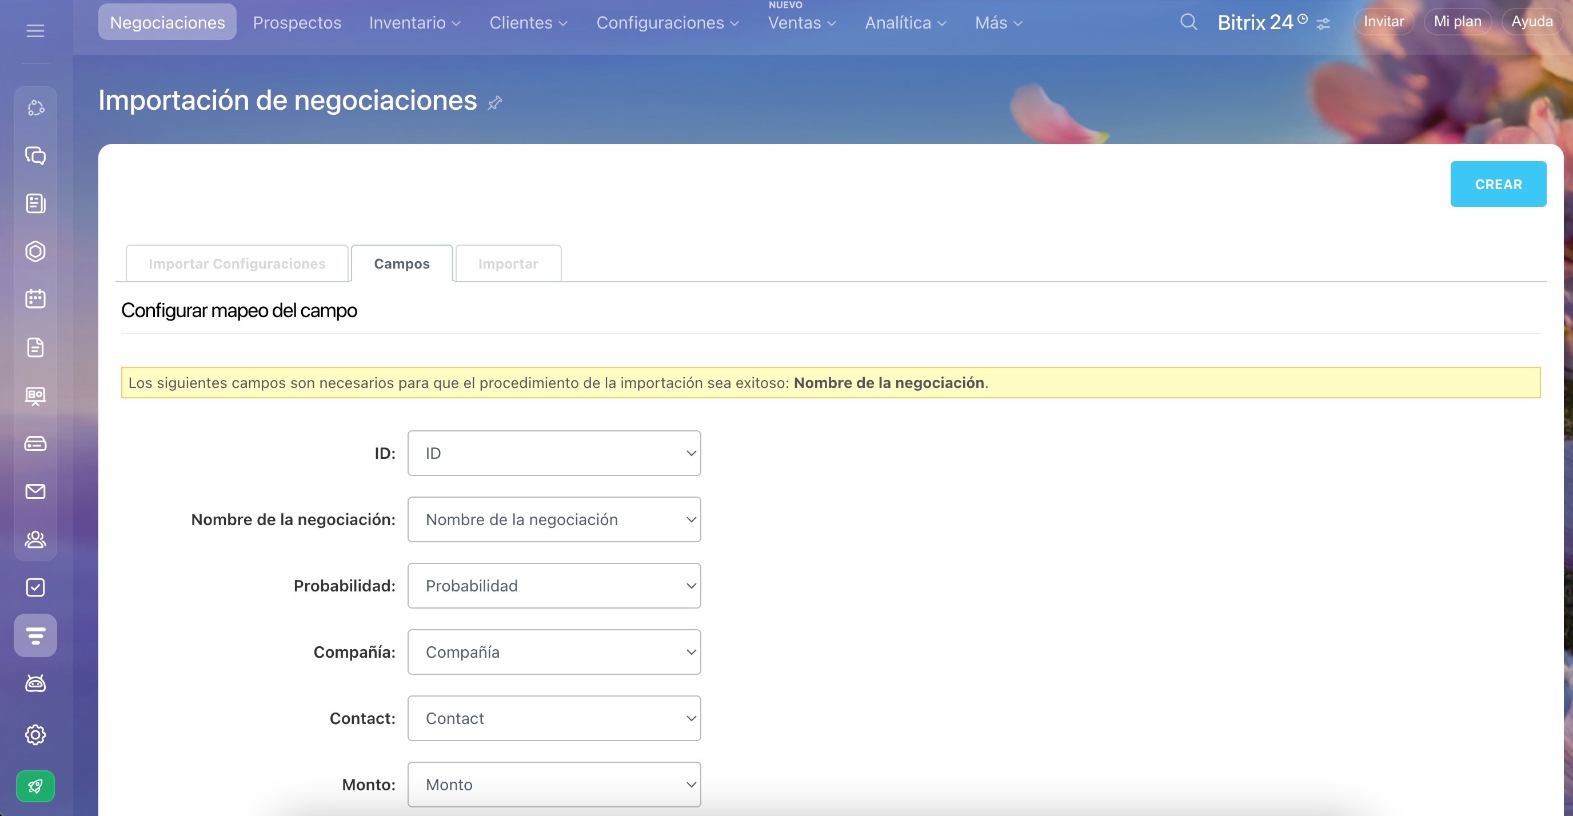Click the 'ID:' field label
The width and height of the screenshot is (1573, 816).
(x=385, y=454)
